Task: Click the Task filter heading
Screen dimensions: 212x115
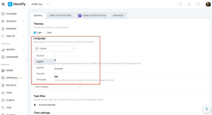Action: coord(39,96)
